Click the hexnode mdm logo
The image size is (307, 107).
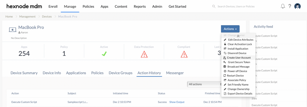pyautogui.click(x=24, y=7)
